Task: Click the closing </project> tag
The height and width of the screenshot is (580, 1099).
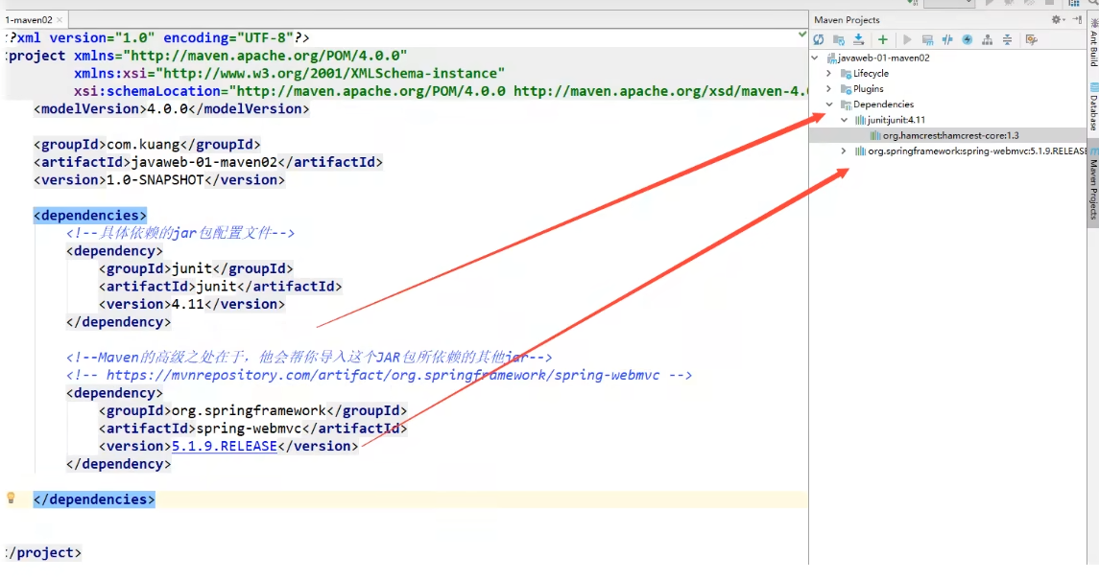Action: pos(43,553)
